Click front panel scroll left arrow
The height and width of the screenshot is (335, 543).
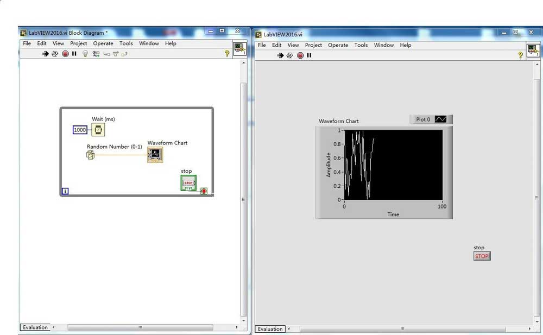pyautogui.click(x=289, y=329)
